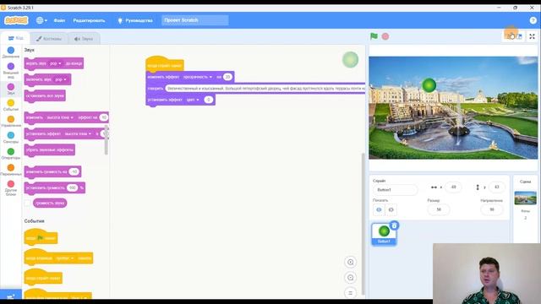Click the help question mark icon
The image size is (541, 304).
pyautogui.click(x=533, y=20)
